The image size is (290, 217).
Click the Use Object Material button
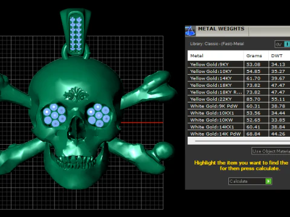(x=271, y=151)
